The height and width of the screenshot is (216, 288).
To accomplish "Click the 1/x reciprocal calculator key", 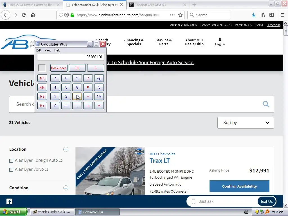I will coord(99,96).
